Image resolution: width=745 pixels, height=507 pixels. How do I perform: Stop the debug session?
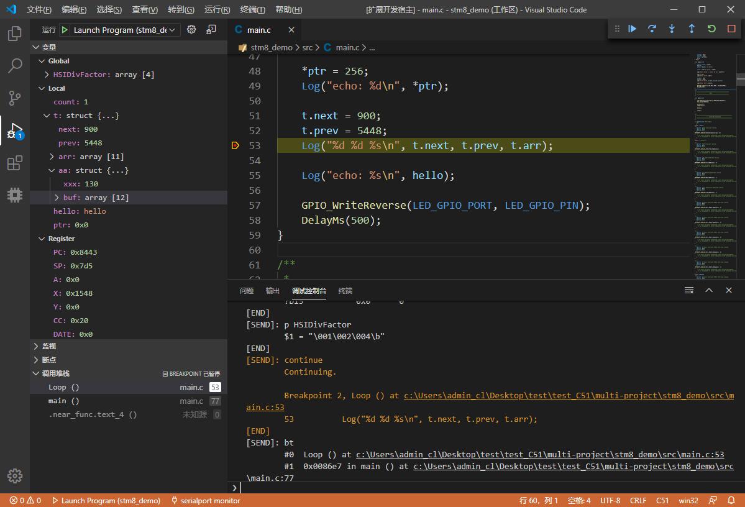(731, 29)
